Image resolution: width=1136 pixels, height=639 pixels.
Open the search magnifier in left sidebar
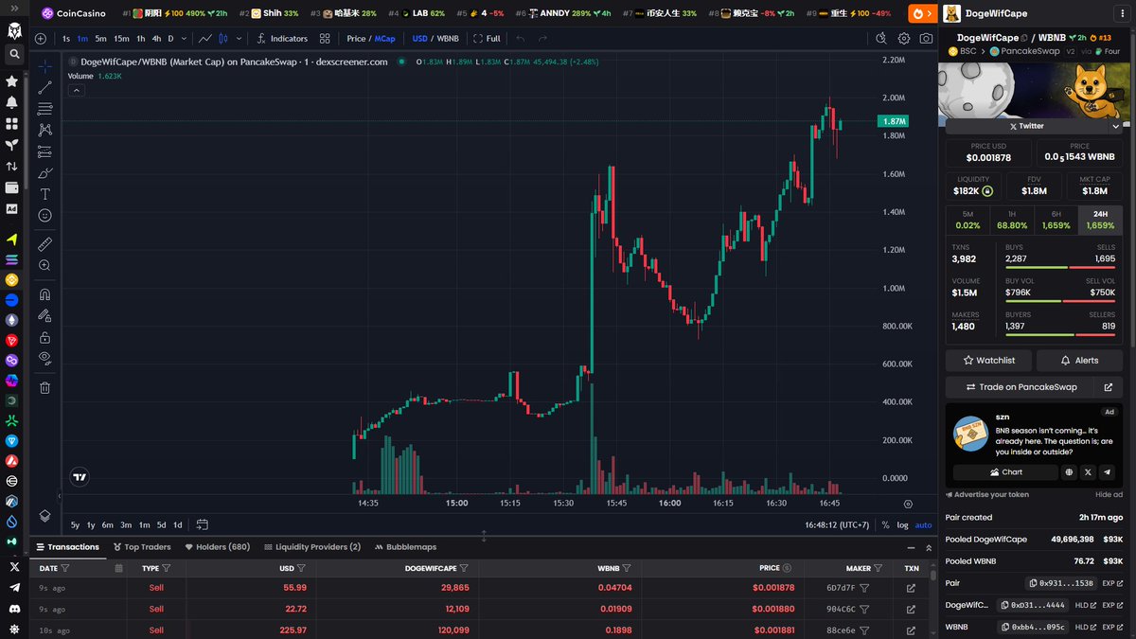click(x=13, y=54)
